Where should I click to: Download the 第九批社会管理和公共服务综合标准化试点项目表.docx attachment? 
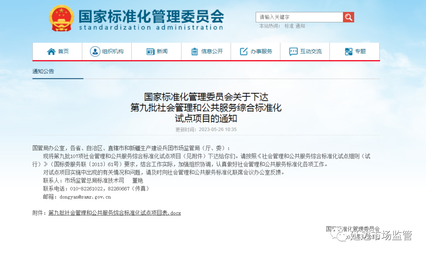click(114, 213)
